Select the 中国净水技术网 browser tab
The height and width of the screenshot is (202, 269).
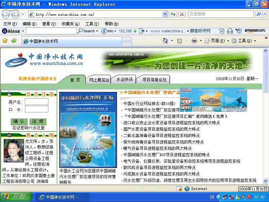[72, 41]
